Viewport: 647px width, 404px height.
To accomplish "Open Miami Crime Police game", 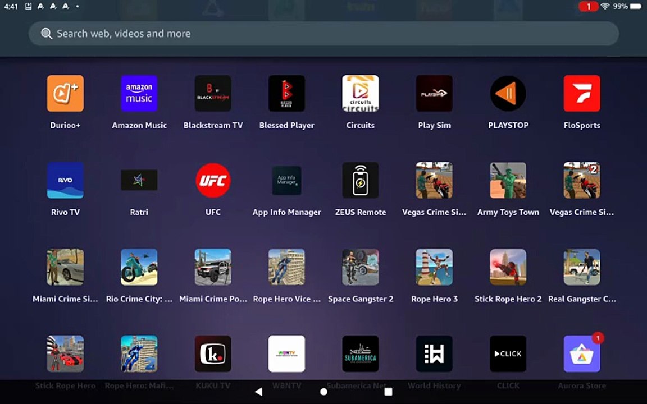I will (213, 267).
